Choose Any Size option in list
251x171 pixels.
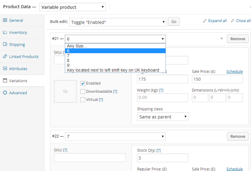click(115, 46)
